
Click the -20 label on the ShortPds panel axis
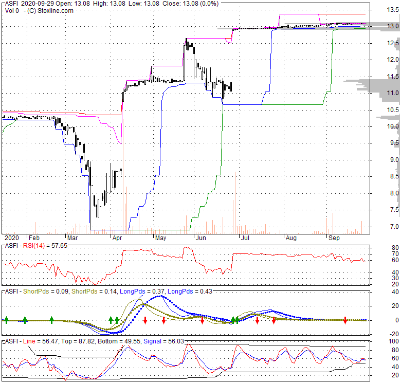[x=394, y=334]
